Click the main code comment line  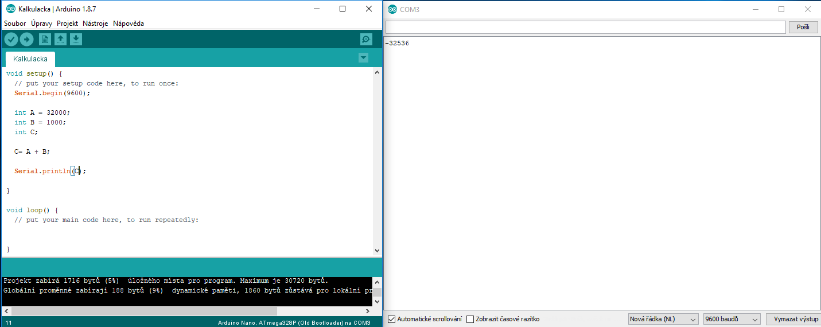point(106,220)
